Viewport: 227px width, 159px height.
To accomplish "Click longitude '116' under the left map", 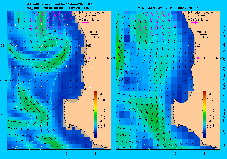I will tap(94, 154).
